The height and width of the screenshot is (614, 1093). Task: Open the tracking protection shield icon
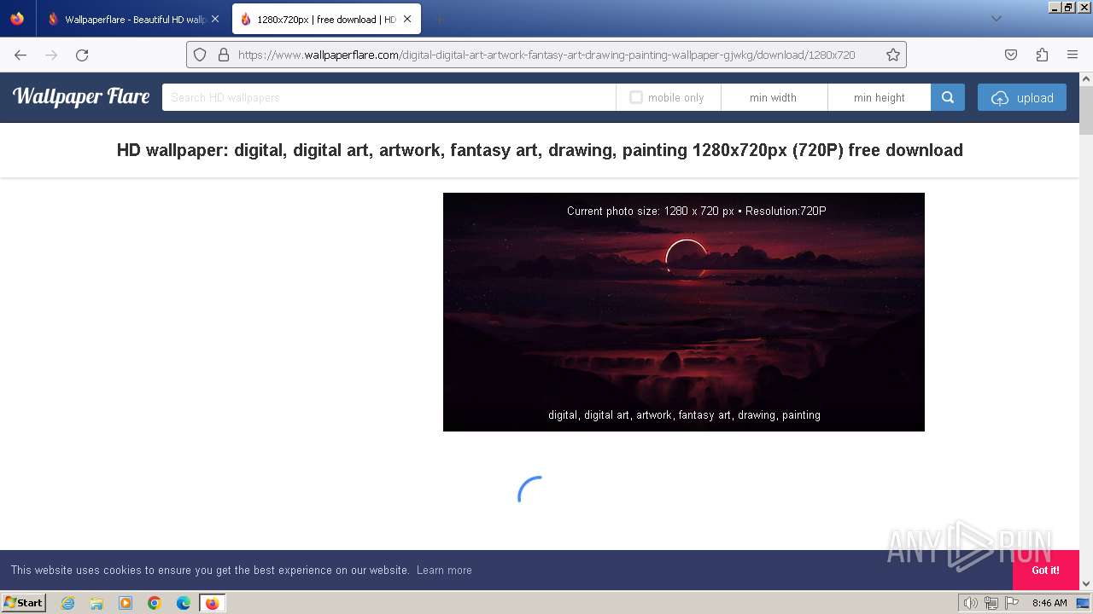[200, 55]
